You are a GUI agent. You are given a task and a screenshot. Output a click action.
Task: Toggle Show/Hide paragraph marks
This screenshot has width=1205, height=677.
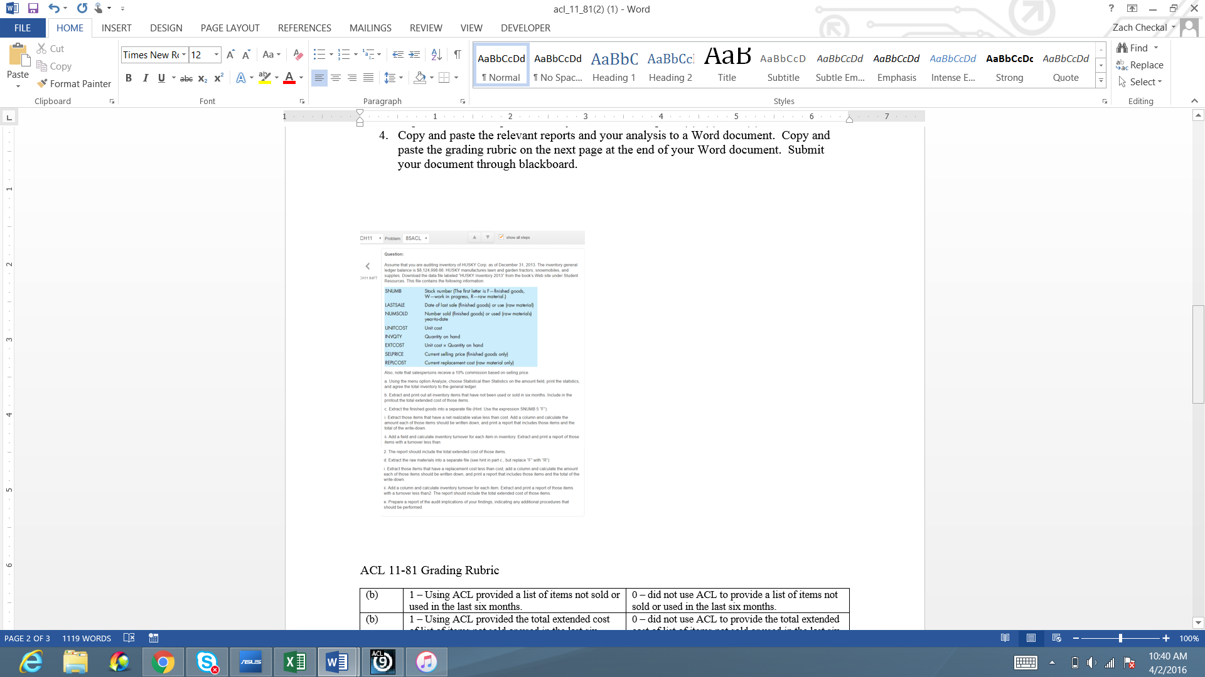(458, 55)
